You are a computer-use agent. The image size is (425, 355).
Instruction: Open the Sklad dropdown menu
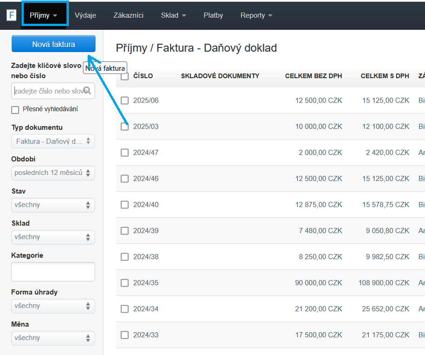(173, 15)
